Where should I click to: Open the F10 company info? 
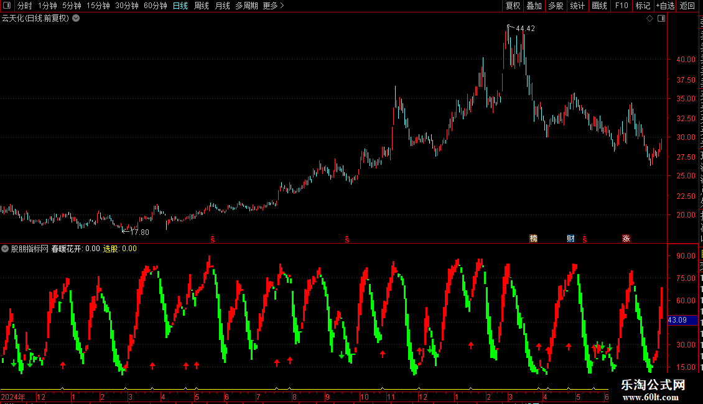(622, 6)
